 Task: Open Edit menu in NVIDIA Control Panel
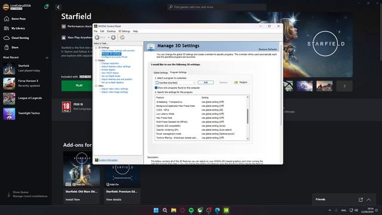click(x=102, y=31)
